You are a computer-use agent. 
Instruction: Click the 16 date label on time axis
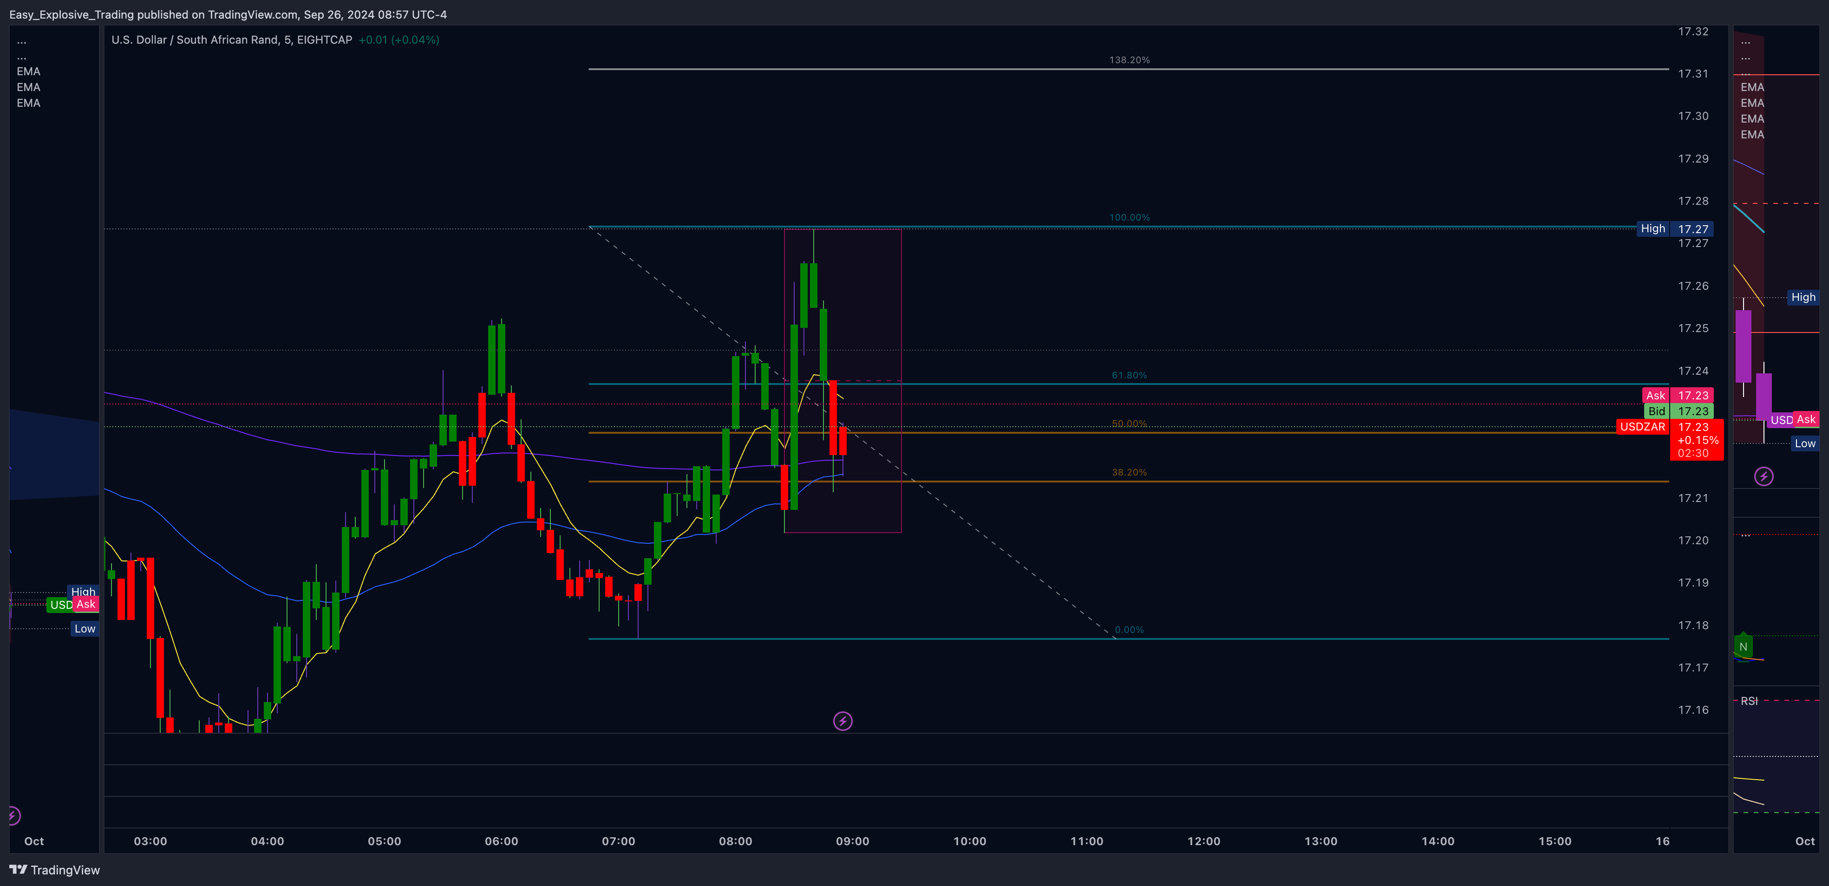pyautogui.click(x=1662, y=841)
